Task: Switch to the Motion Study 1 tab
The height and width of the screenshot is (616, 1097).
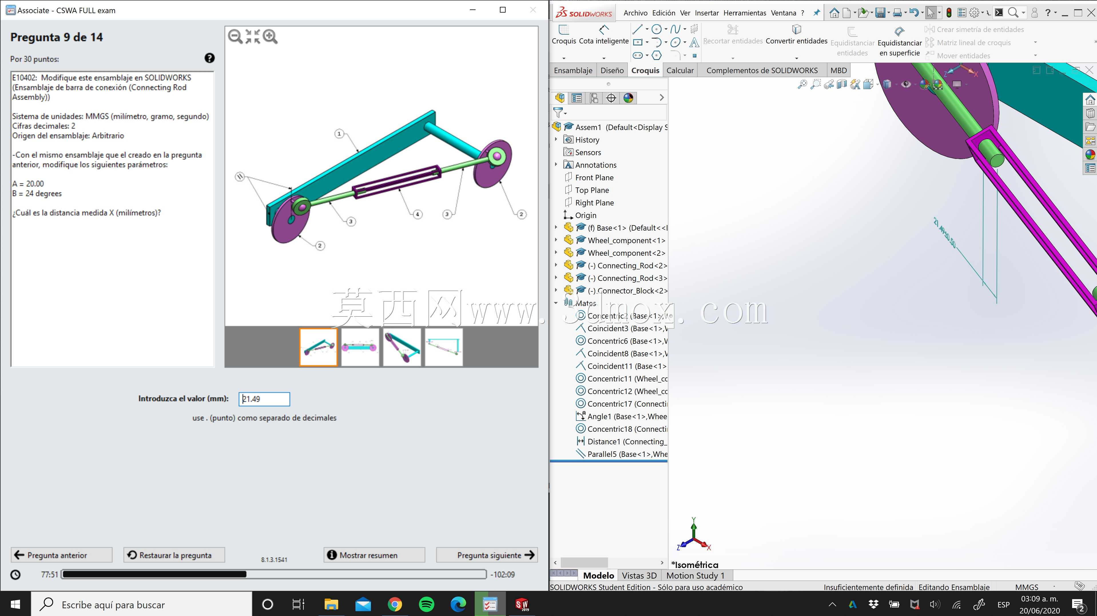Action: [x=695, y=575]
